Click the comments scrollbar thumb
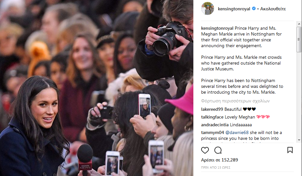Screen dimensions: 302x176 coord(299,39)
